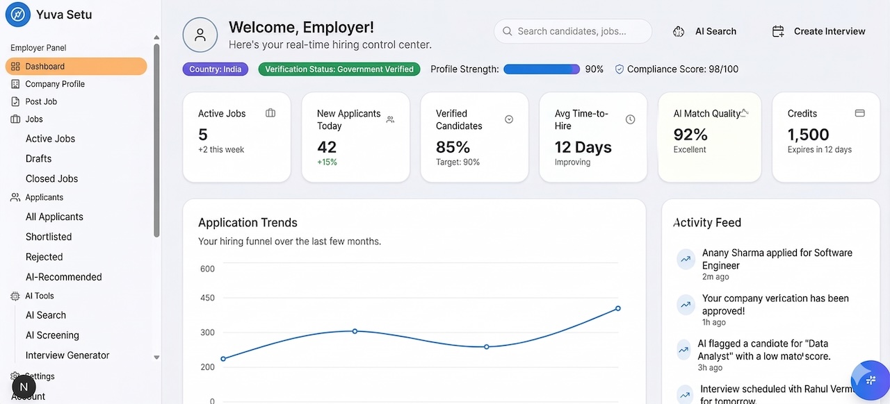Image resolution: width=890 pixels, height=404 pixels.
Task: Click the briefcase icon on Active Jobs card
Action: click(270, 113)
